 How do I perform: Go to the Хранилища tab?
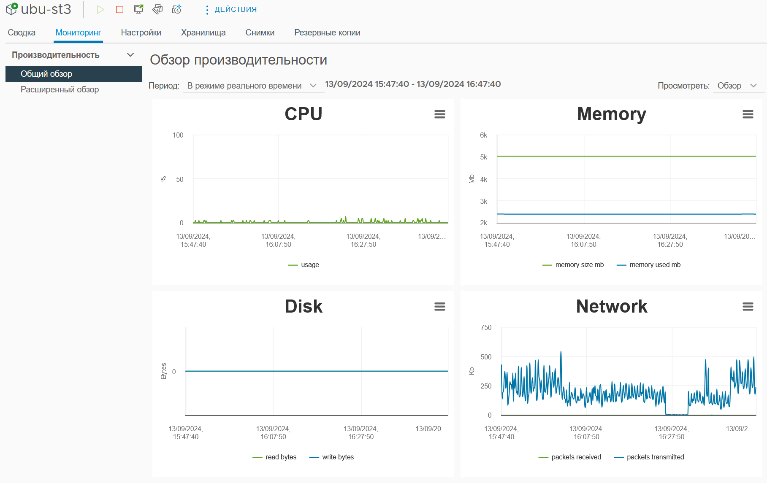tap(203, 32)
